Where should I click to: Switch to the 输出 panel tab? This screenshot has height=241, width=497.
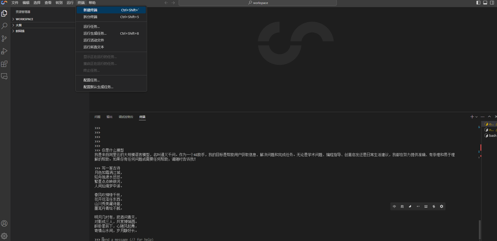click(110, 117)
